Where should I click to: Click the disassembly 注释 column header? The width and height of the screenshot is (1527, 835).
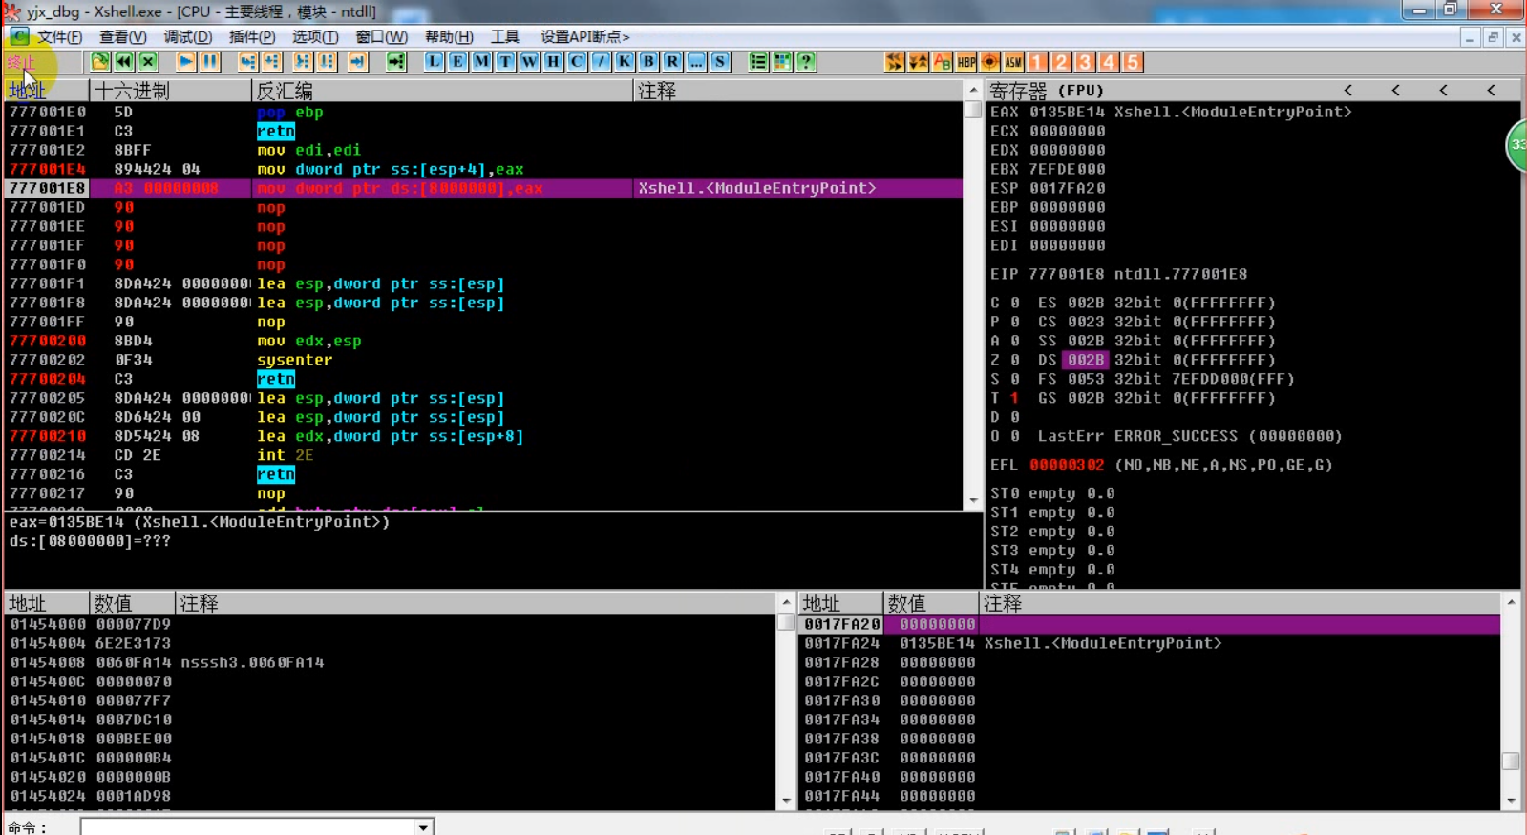click(798, 91)
